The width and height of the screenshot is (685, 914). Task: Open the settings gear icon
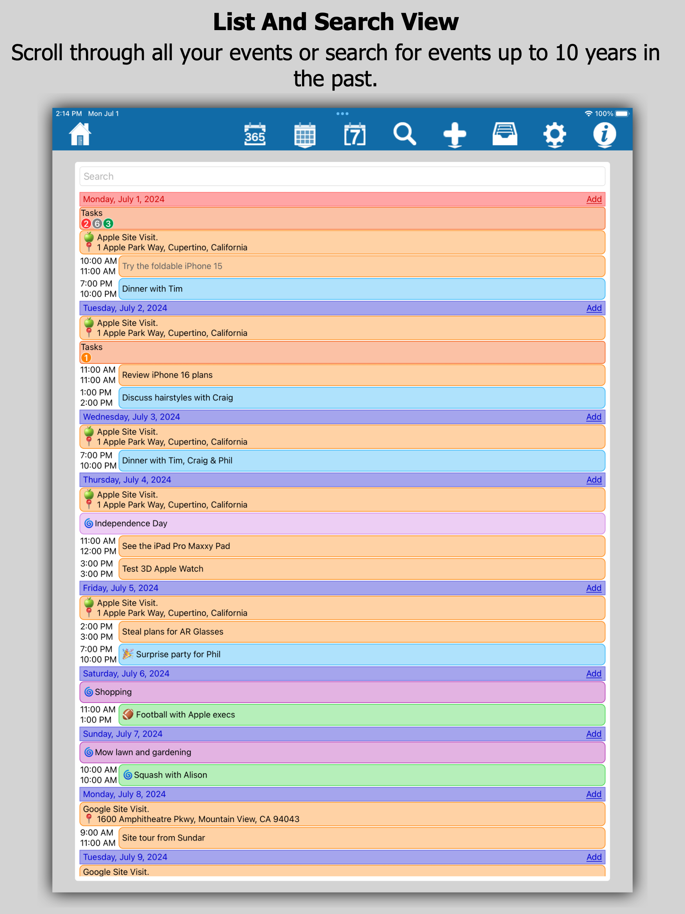pos(555,134)
